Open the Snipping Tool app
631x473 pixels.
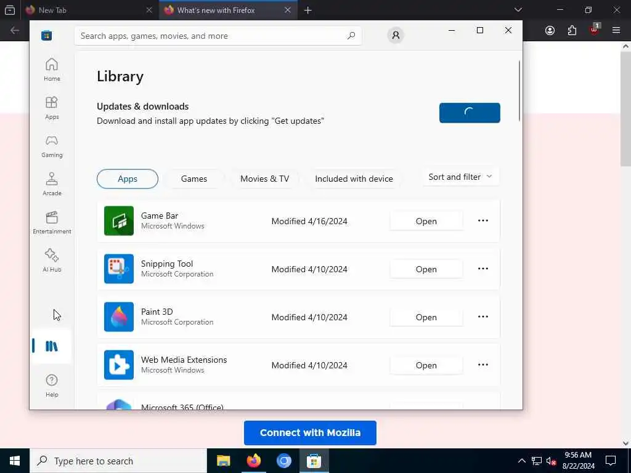click(426, 269)
